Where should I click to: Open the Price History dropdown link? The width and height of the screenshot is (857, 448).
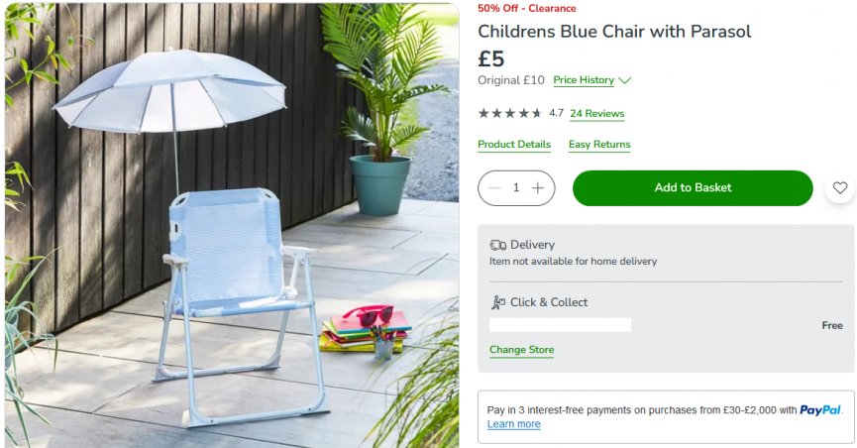click(584, 80)
